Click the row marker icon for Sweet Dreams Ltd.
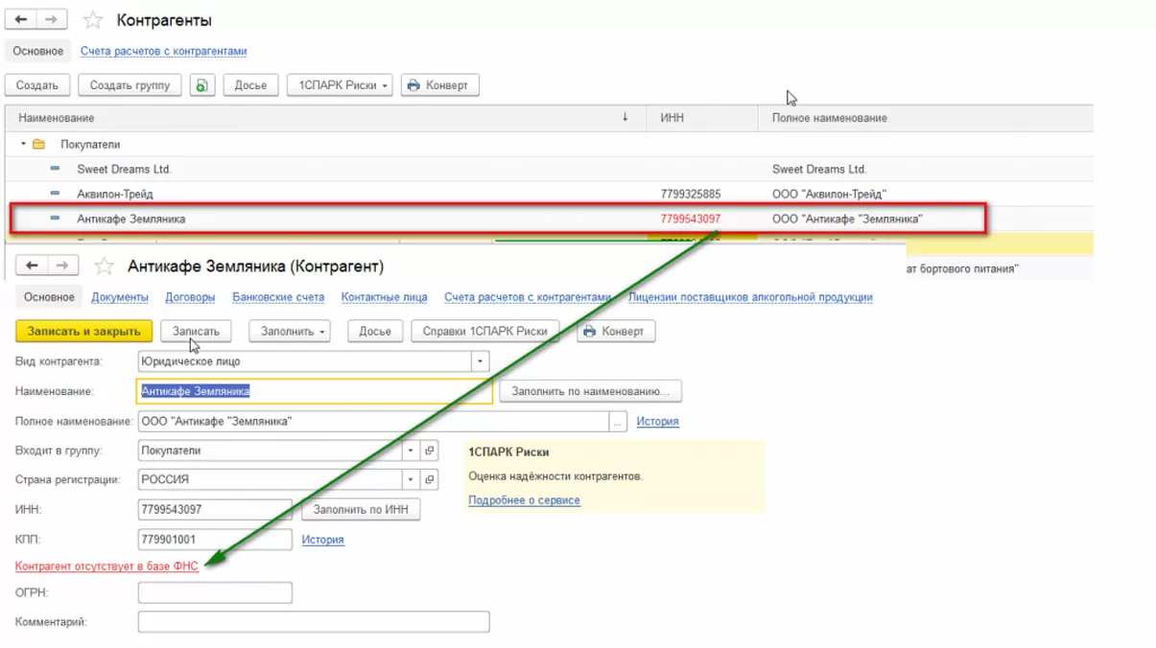The width and height of the screenshot is (1156, 648). coord(55,169)
